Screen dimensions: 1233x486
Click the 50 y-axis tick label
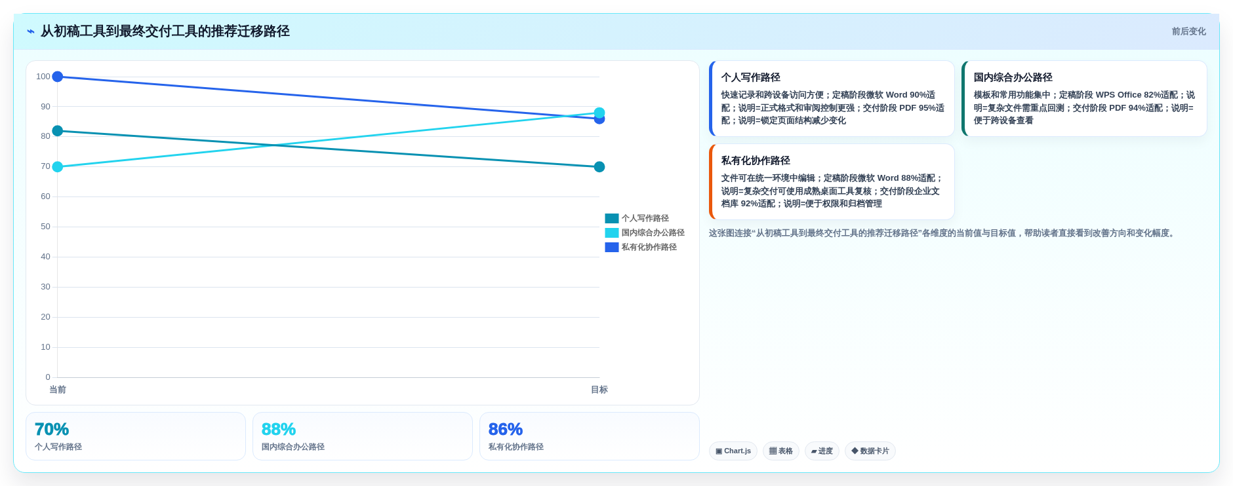[45, 227]
